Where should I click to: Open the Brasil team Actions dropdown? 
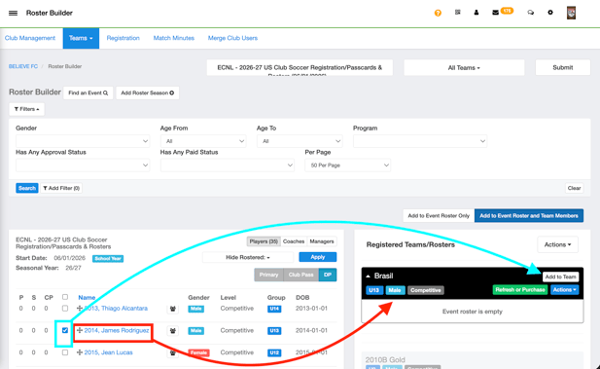coord(564,290)
